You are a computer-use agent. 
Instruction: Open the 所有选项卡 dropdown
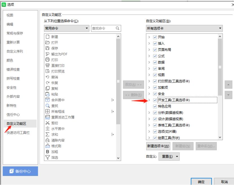(x=184, y=28)
